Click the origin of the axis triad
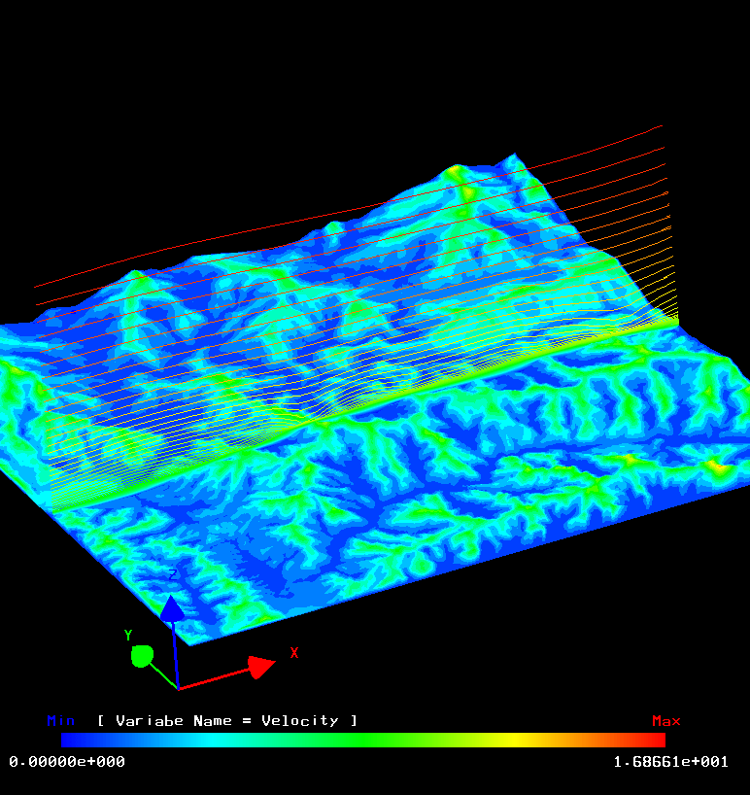Viewport: 750px width, 795px height. coord(178,688)
